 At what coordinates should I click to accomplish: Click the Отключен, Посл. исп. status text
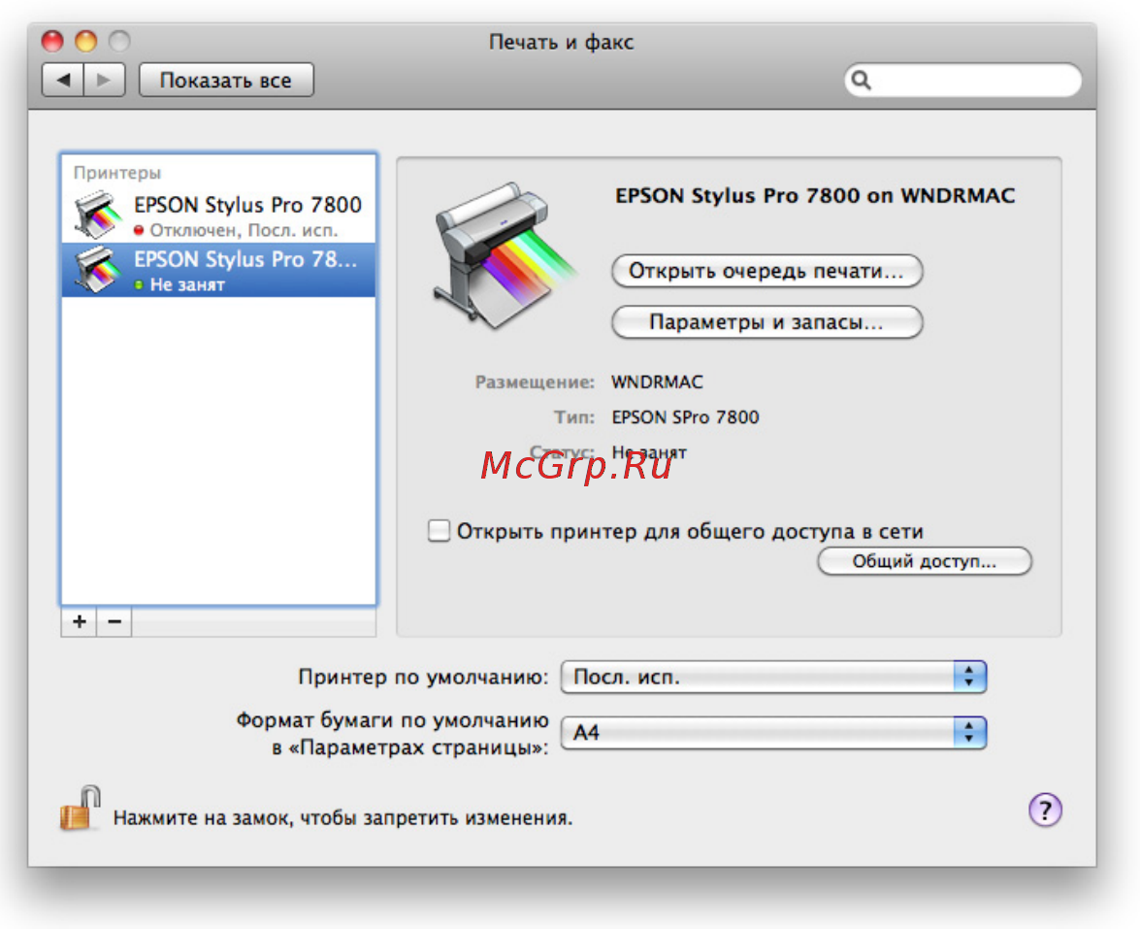(x=244, y=231)
